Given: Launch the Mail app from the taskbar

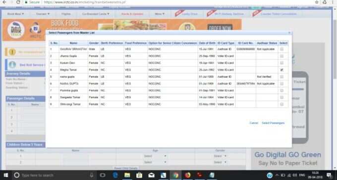Looking at the screenshot, I should tap(151, 175).
